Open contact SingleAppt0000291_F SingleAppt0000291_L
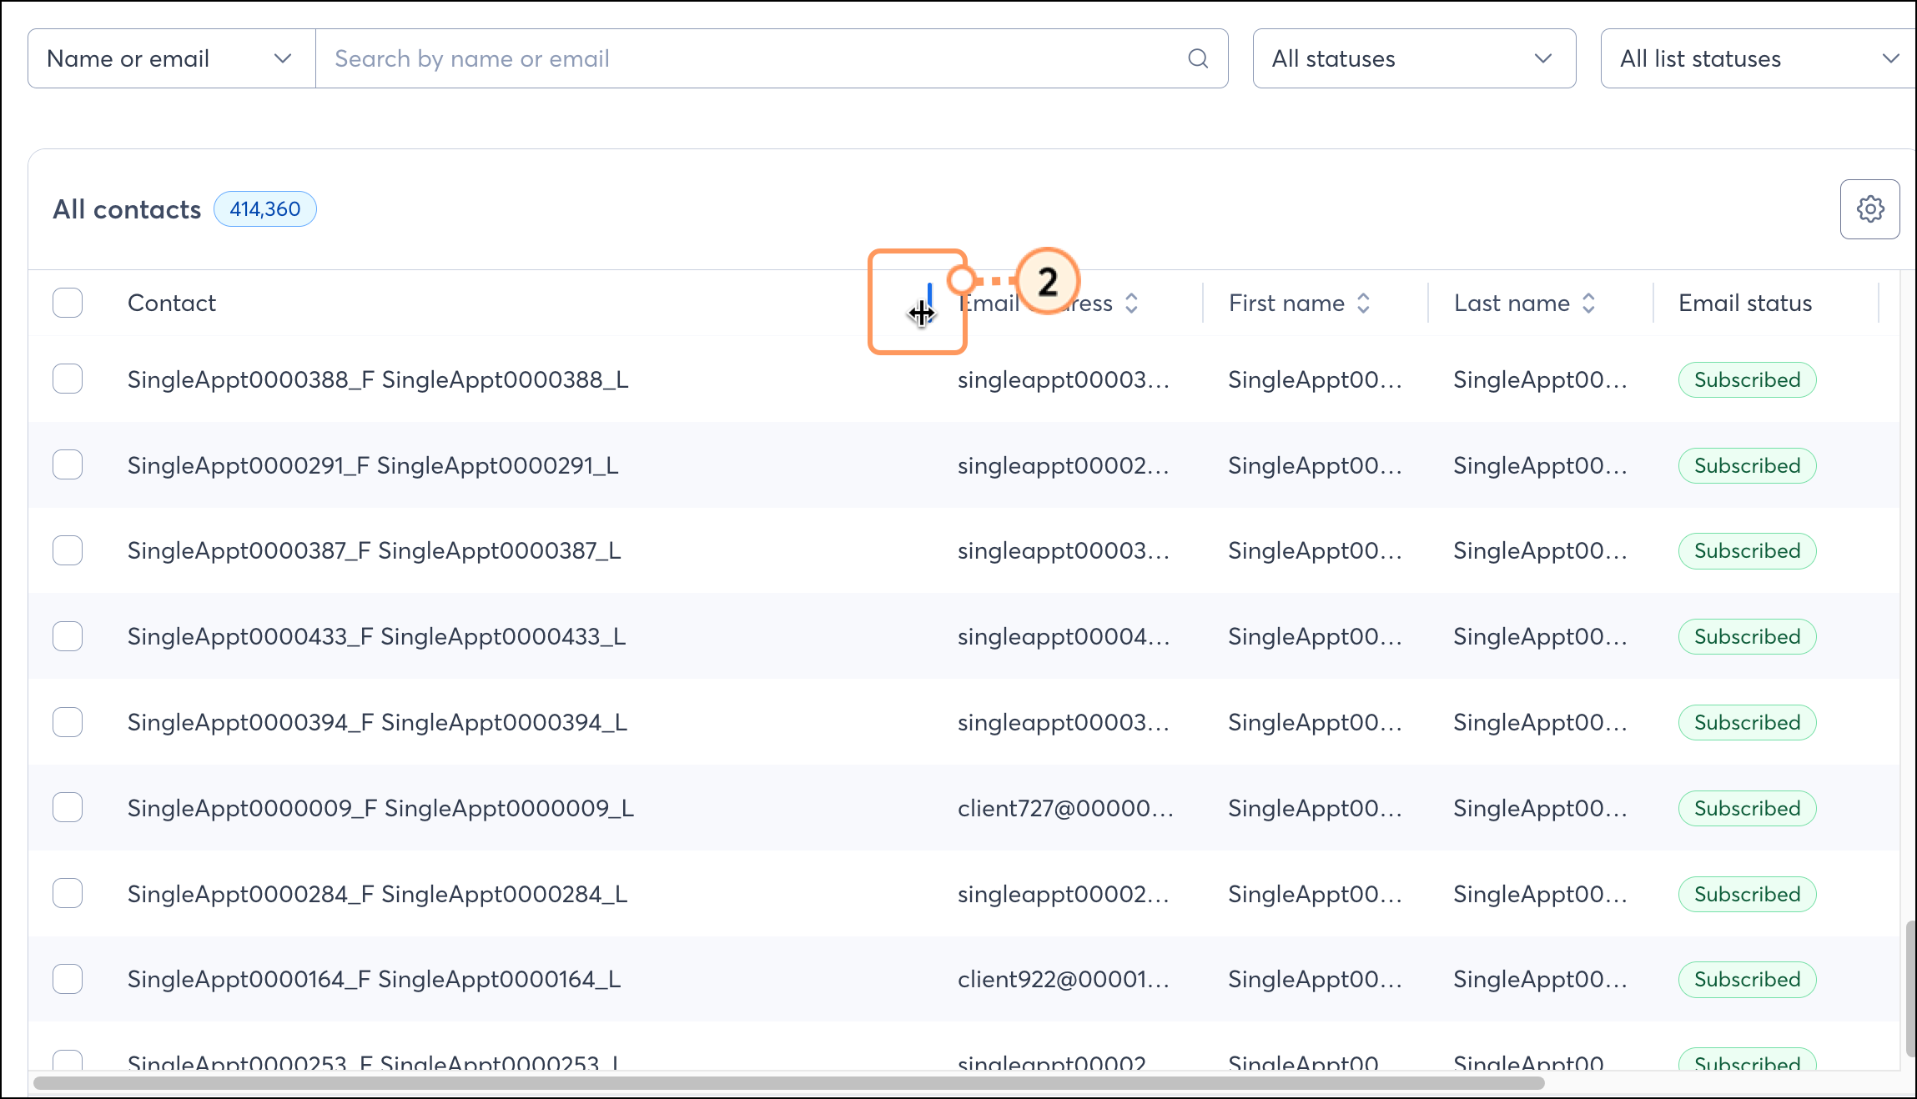This screenshot has height=1099, width=1917. 372,465
